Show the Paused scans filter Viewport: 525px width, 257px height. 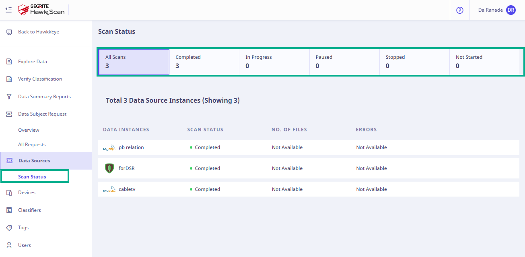(344, 62)
